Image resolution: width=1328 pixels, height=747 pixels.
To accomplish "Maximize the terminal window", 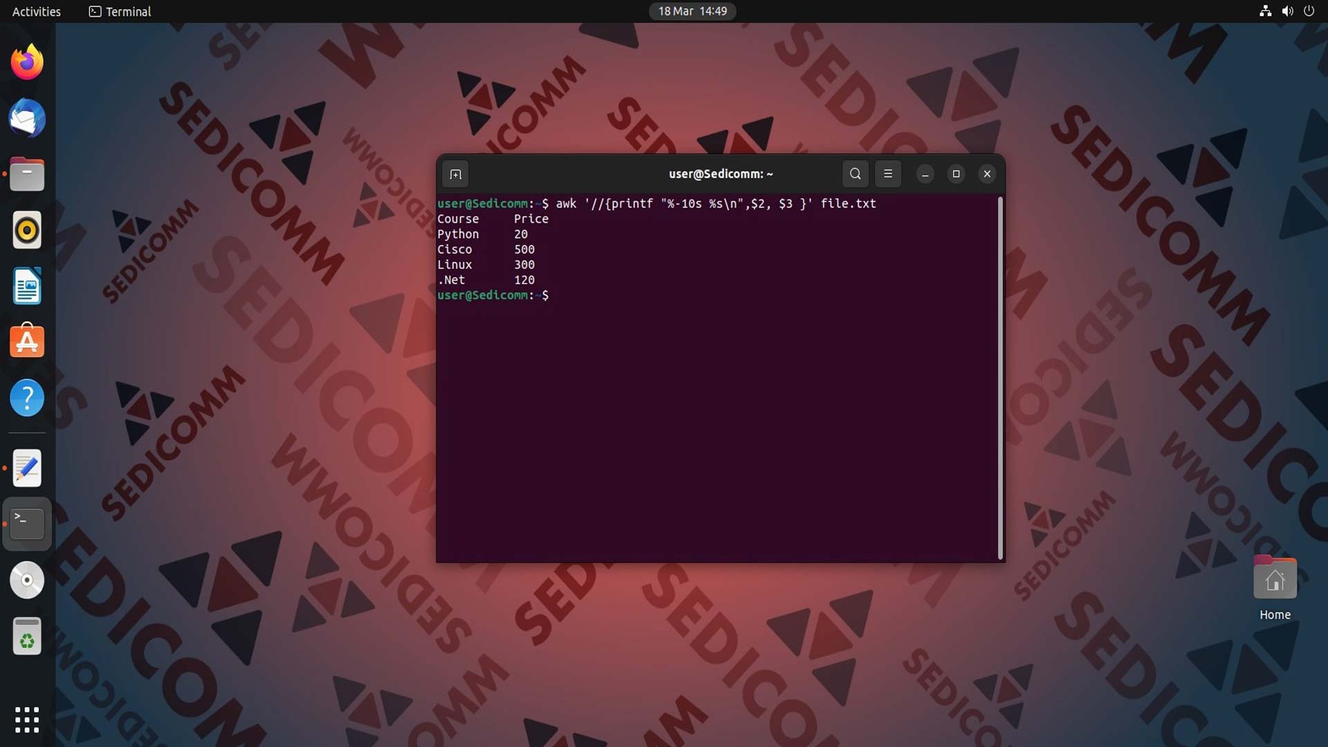I will pos(956,174).
